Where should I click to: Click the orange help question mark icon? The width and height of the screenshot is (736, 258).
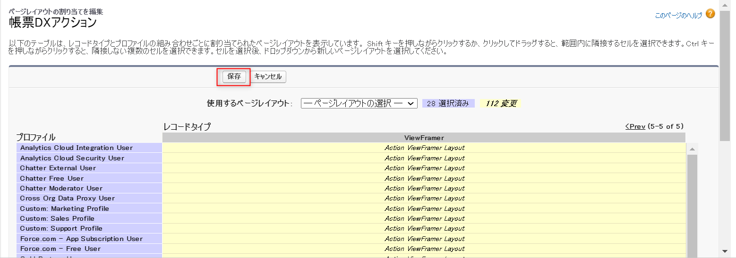click(710, 14)
